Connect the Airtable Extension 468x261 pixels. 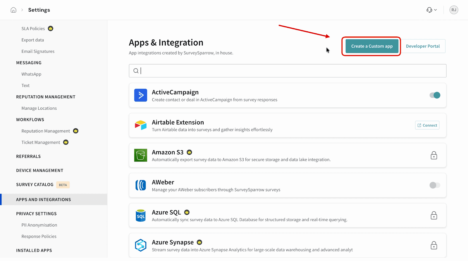(427, 125)
